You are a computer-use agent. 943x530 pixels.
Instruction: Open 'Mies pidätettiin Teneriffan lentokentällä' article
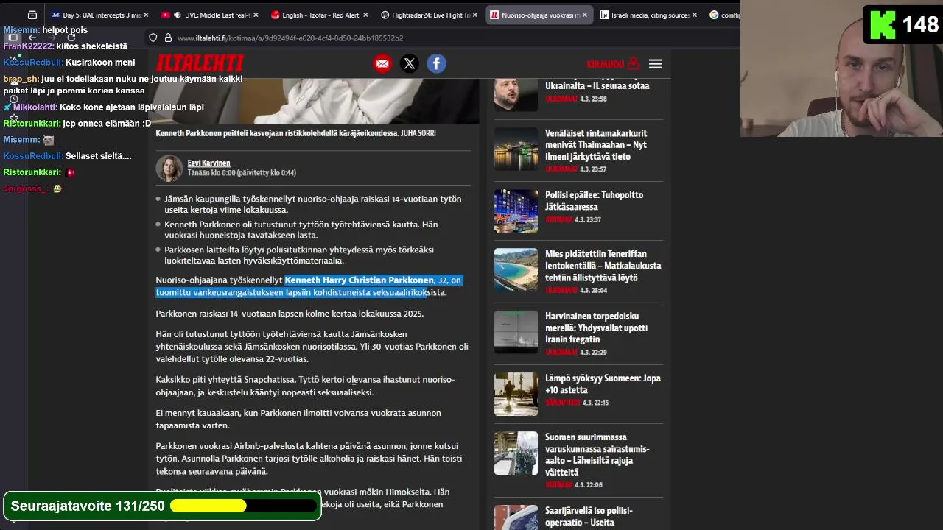pos(603,266)
